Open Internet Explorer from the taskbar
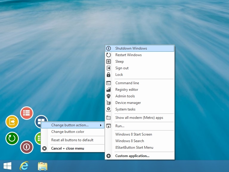 point(24,166)
